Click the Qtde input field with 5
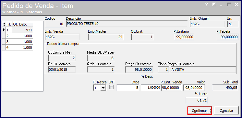 coord(128,88)
